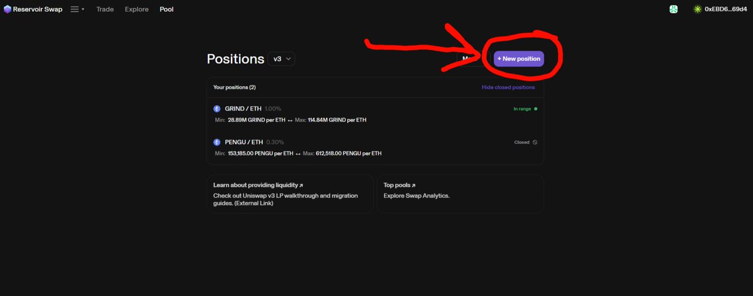Click the + New position button
The height and width of the screenshot is (296, 753).
[518, 58]
